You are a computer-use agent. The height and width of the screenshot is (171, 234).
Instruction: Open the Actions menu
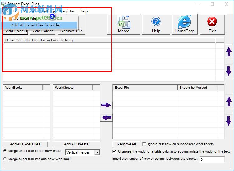(31, 11)
